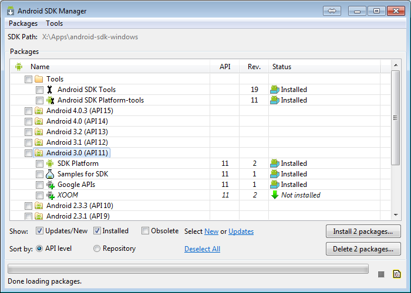Image resolution: width=411 pixels, height=293 pixels.
Task: Check the Android SDK Platform-tools checkbox
Action: [x=39, y=100]
